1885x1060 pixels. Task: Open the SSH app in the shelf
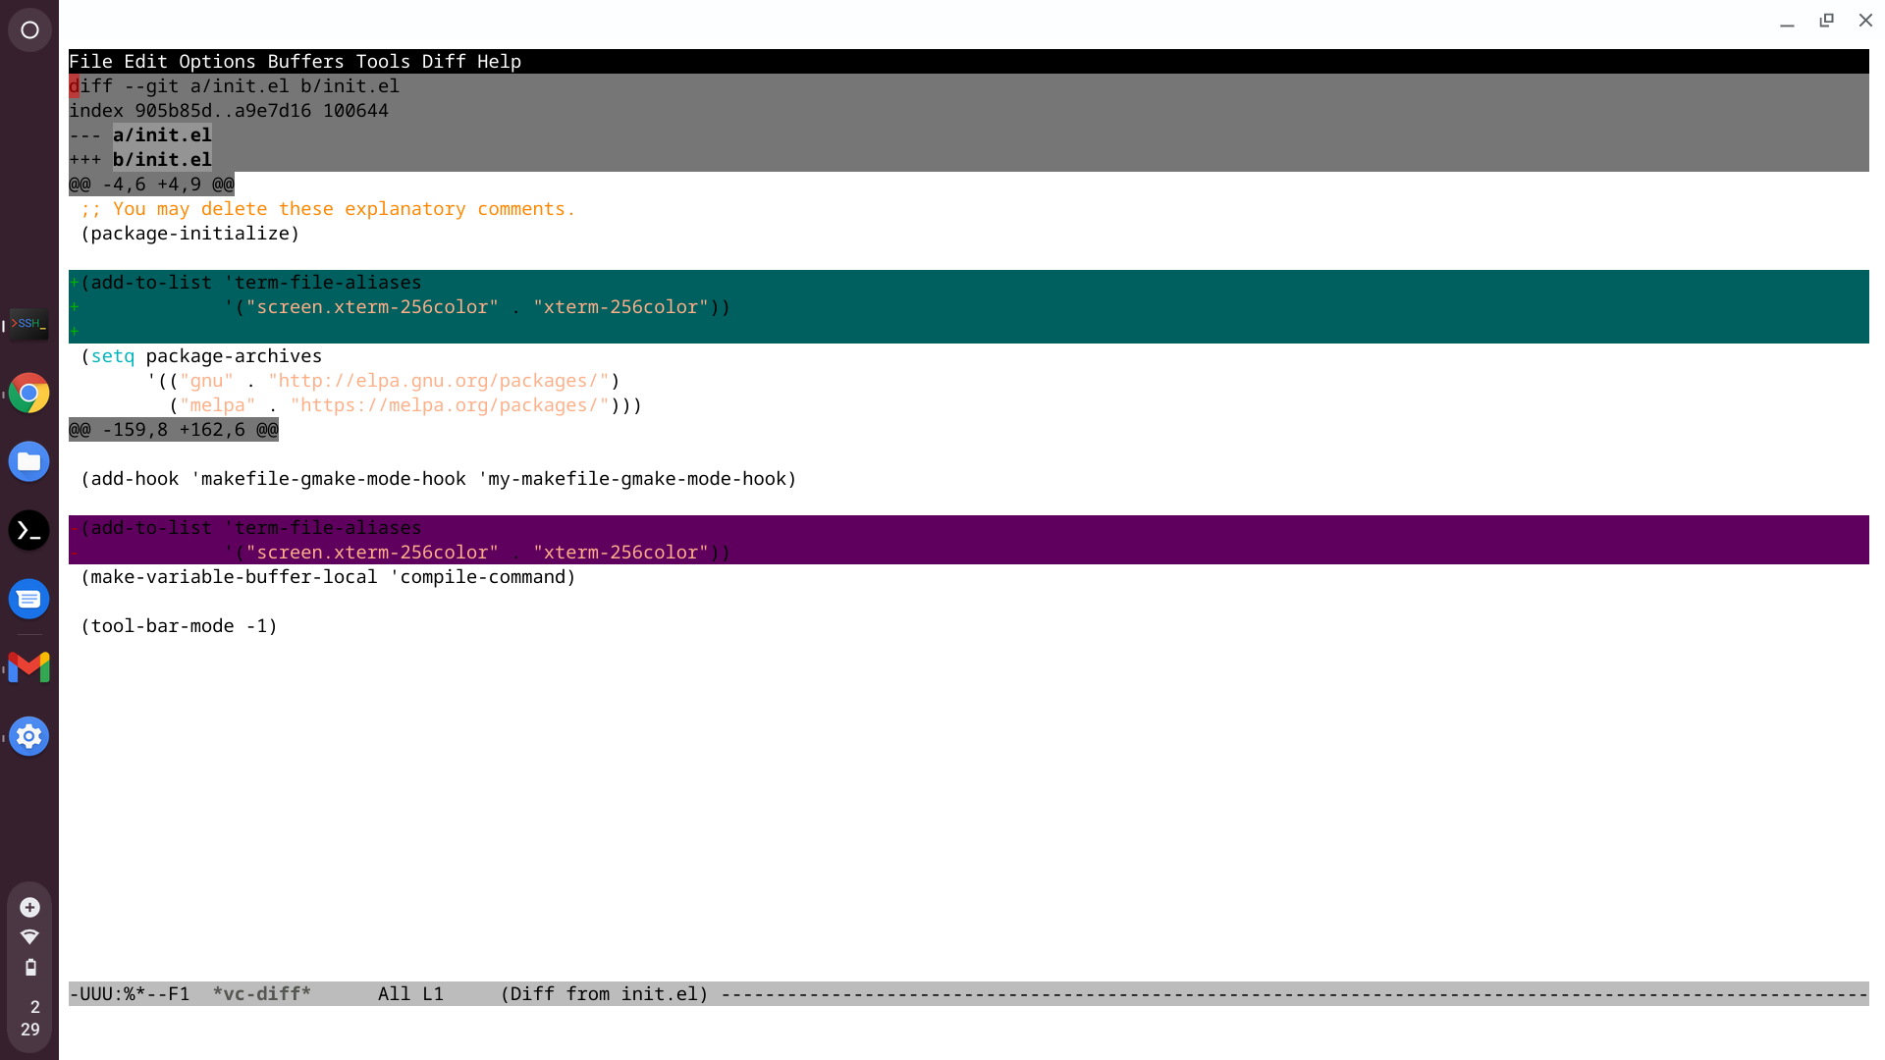pos(28,324)
